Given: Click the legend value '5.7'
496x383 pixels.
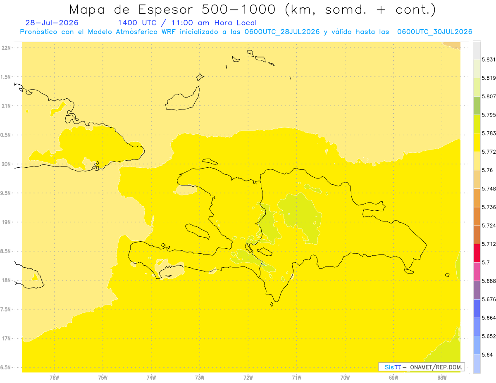Looking at the screenshot, I should pos(486,262).
